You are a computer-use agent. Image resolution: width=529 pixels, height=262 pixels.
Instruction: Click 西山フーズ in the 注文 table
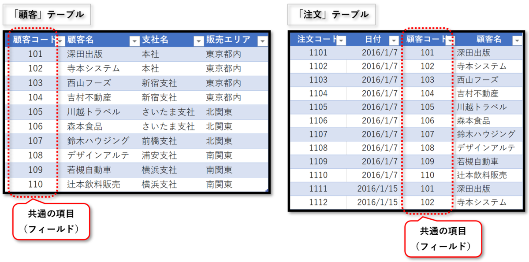pyautogui.click(x=477, y=80)
